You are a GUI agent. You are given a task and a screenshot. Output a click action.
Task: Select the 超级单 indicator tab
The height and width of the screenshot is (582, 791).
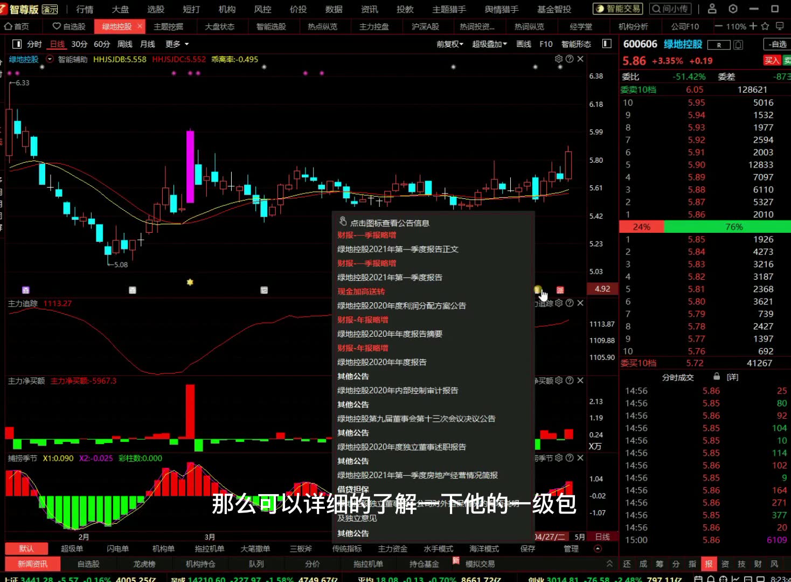click(72, 549)
